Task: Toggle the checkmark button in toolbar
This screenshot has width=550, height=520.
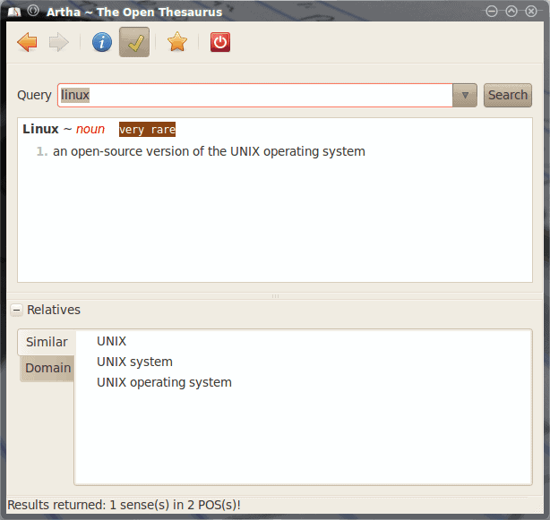Action: tap(134, 42)
